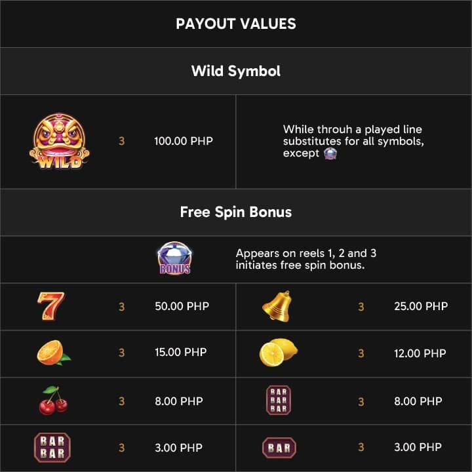Click the 100.00 PHP wild payout value
The image size is (472, 472).
[184, 141]
